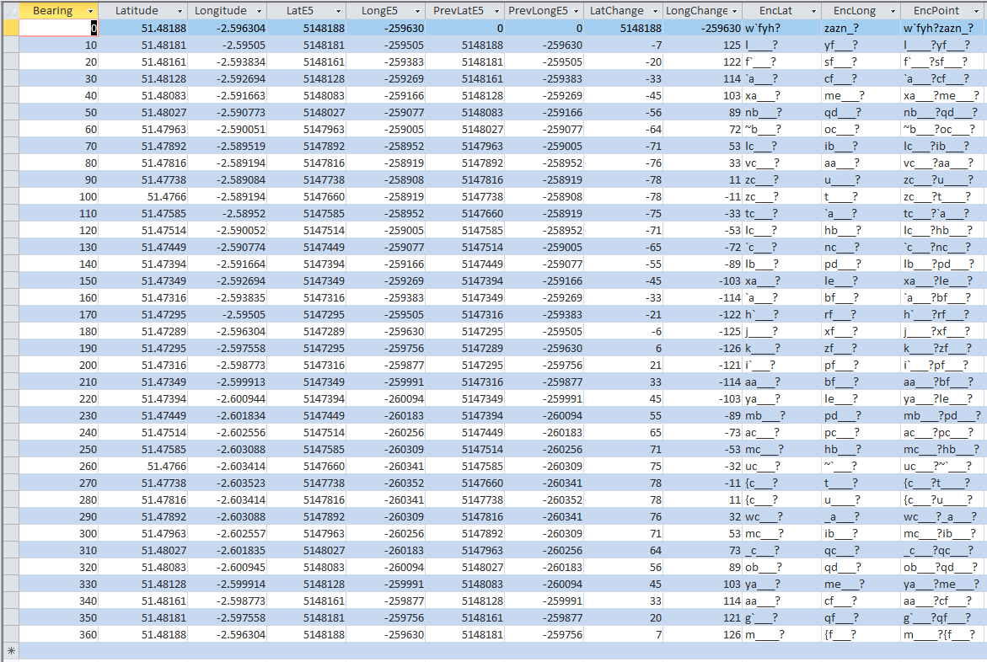Click Latitude 51.4766 in Bearing 260 row
This screenshot has height=662, width=987.
click(x=143, y=467)
